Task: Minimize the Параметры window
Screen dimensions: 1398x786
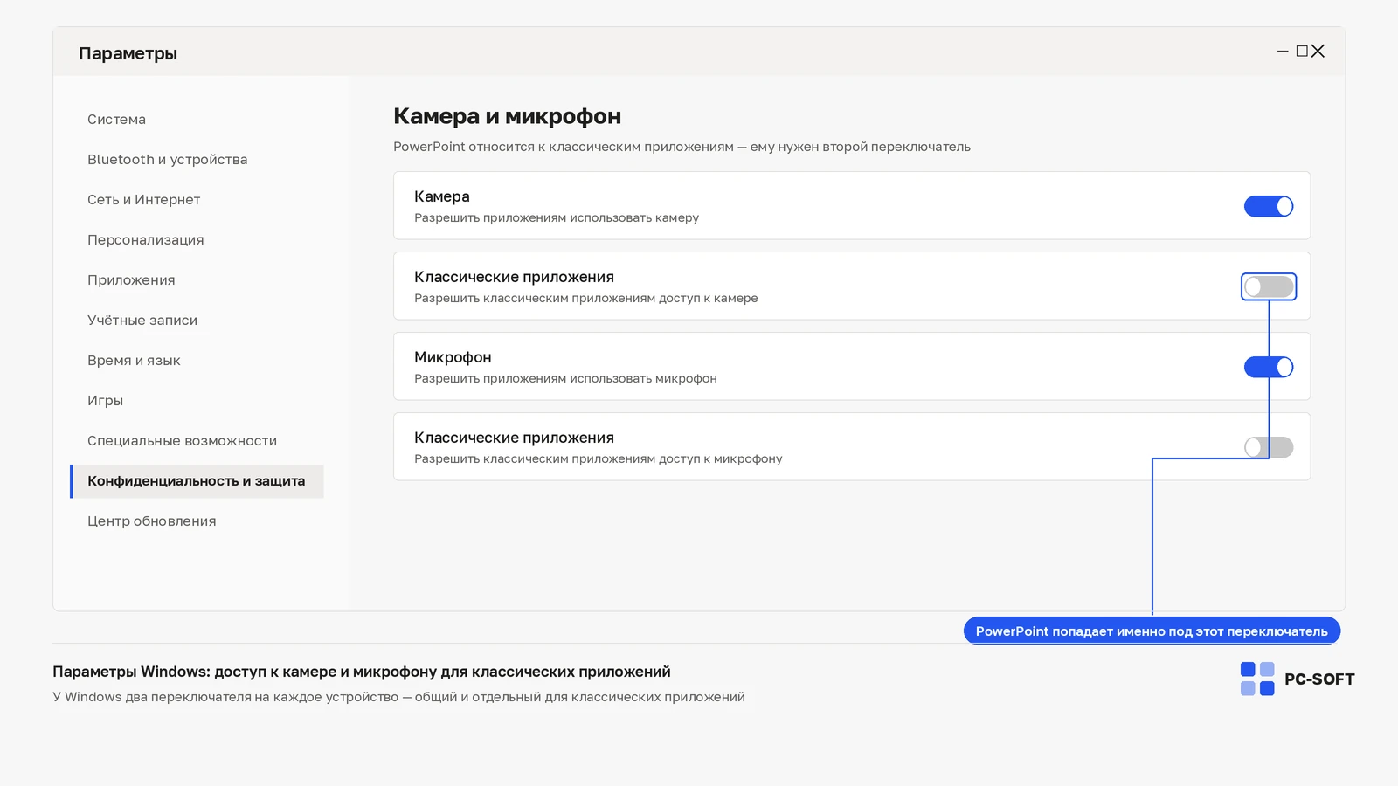Action: (x=1283, y=52)
